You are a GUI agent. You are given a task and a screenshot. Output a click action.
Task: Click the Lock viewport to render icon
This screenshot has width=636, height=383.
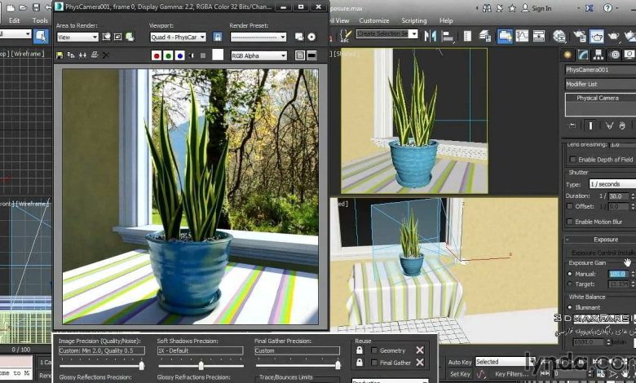(217, 37)
